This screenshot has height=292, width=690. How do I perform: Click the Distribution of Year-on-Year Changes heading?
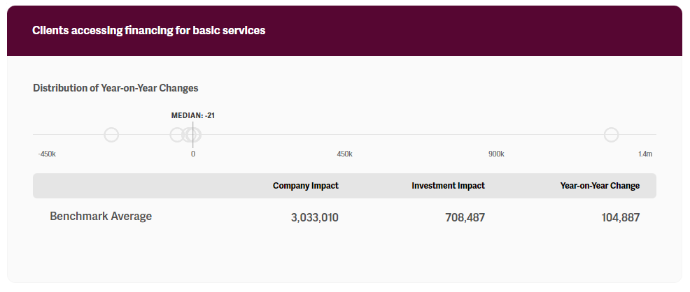115,88
